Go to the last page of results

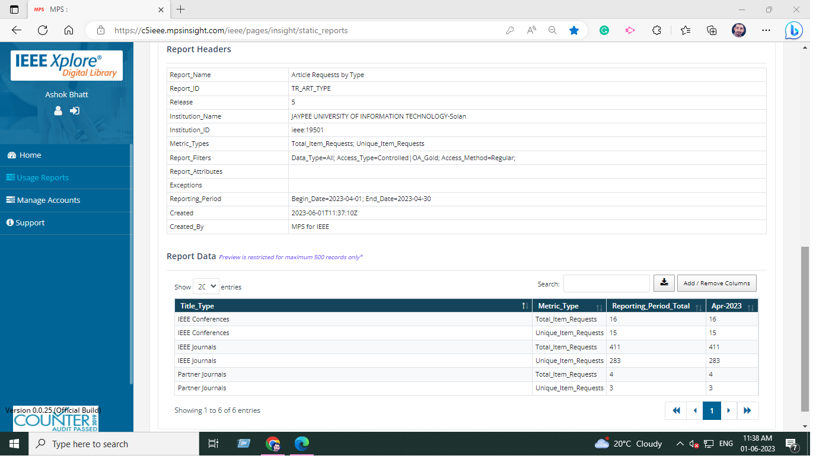coord(747,410)
